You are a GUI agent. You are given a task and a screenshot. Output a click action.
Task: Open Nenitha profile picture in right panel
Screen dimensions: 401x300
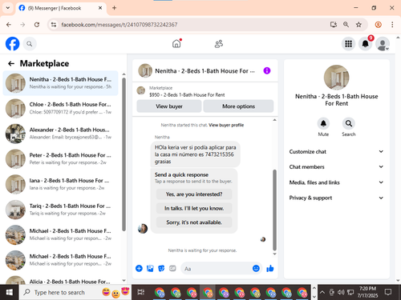(336, 78)
